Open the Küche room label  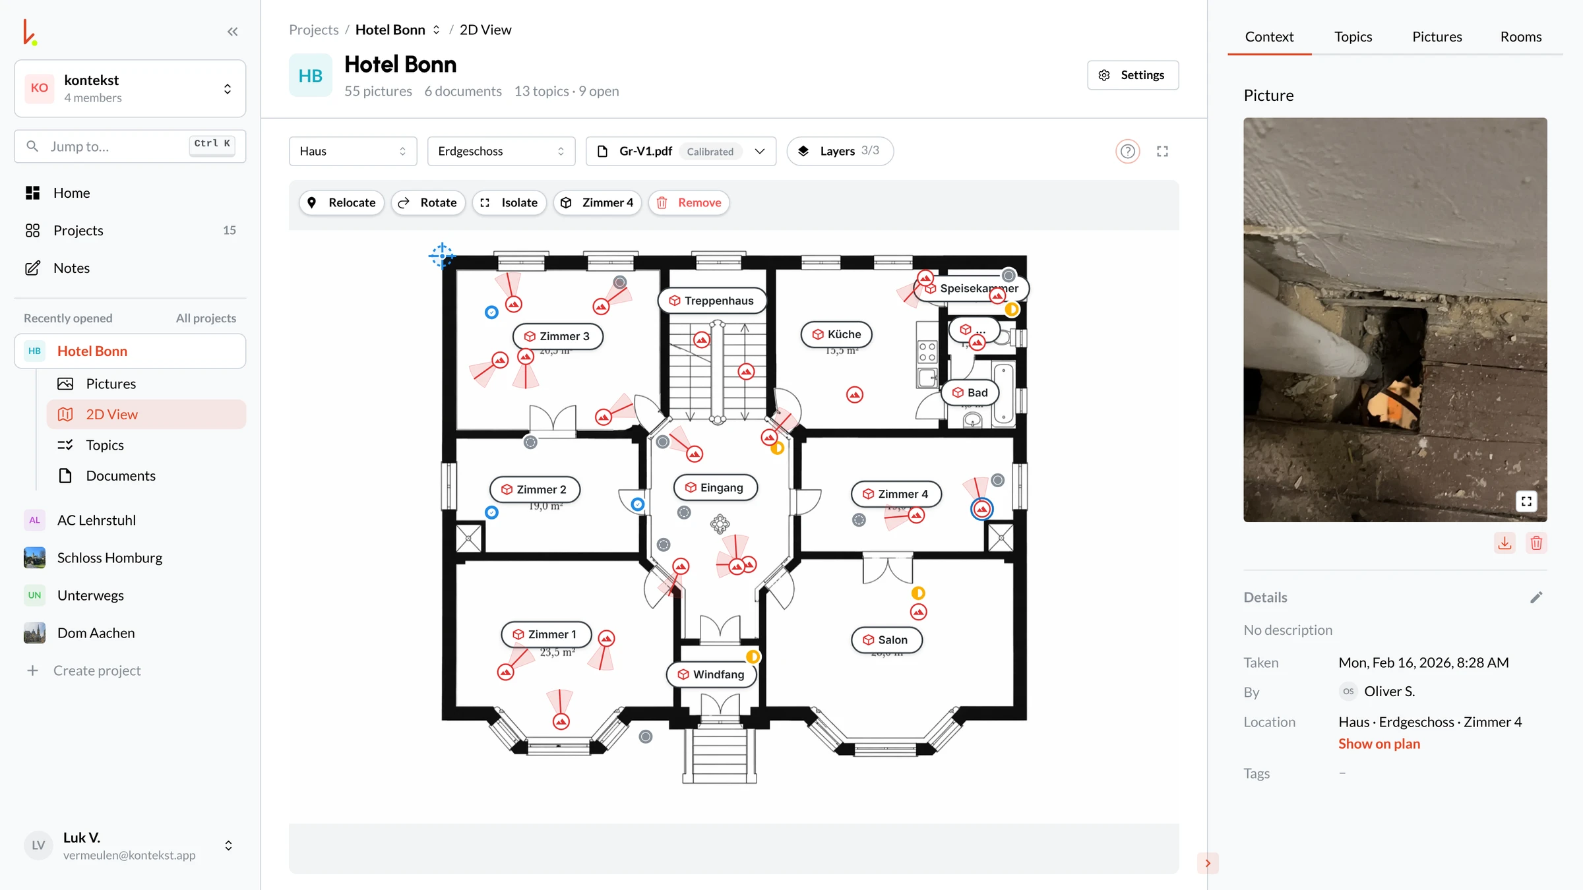(x=836, y=334)
